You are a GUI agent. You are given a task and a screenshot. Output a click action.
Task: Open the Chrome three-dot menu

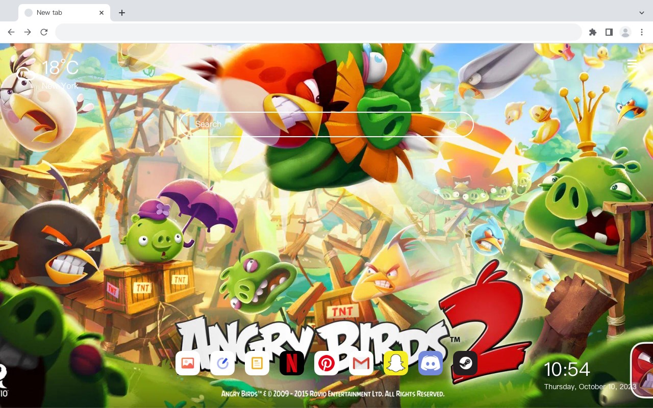(641, 32)
